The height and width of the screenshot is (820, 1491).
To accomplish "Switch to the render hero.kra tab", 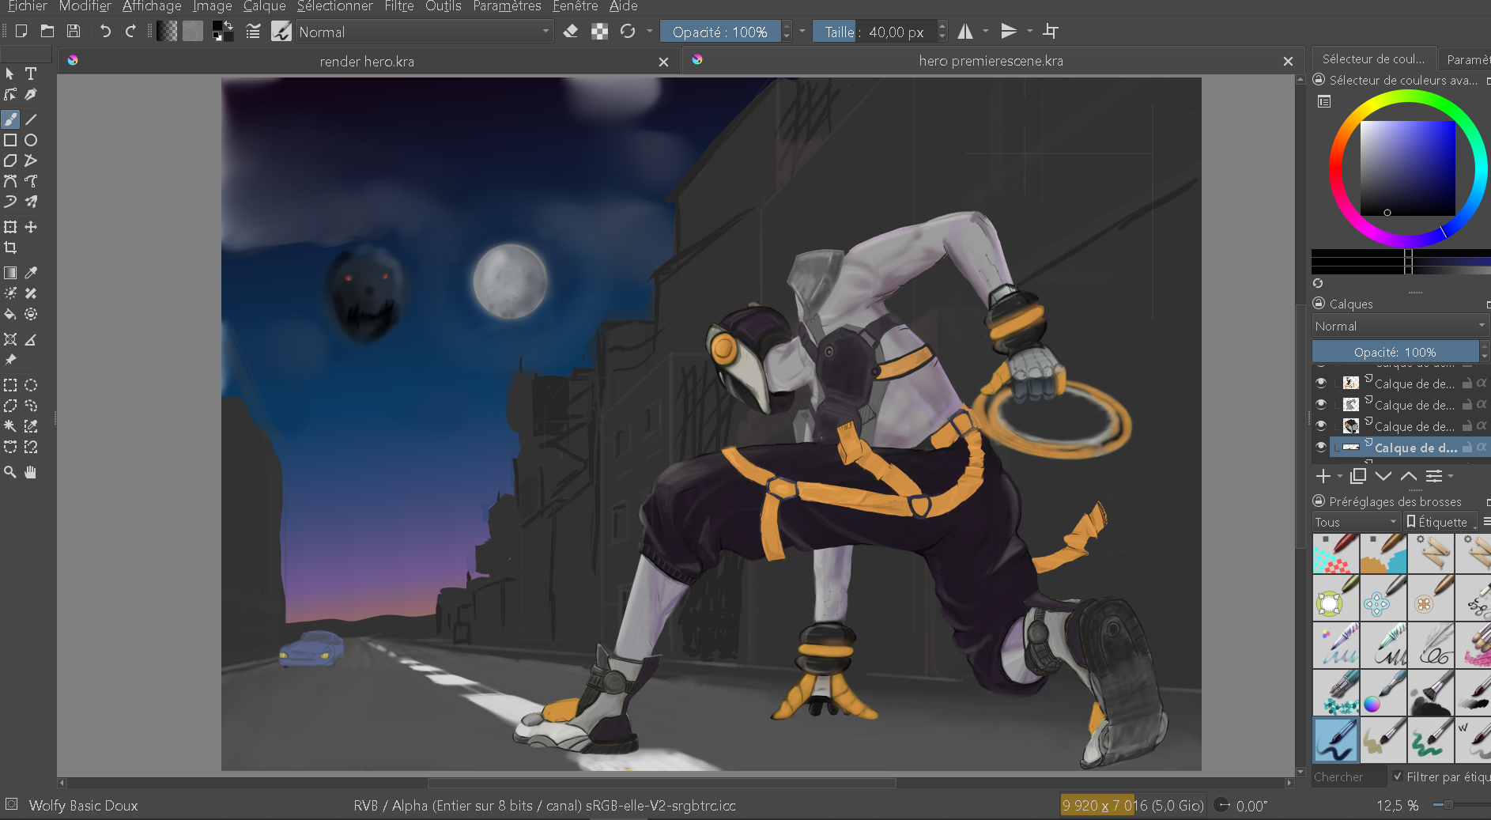I will [x=367, y=62].
